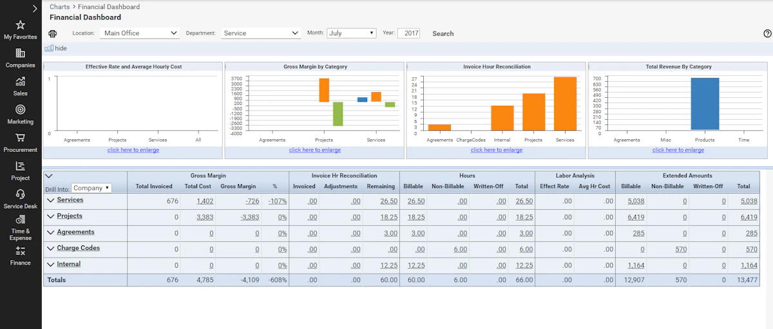Open the Service Desk headset icon

[x=21, y=194]
